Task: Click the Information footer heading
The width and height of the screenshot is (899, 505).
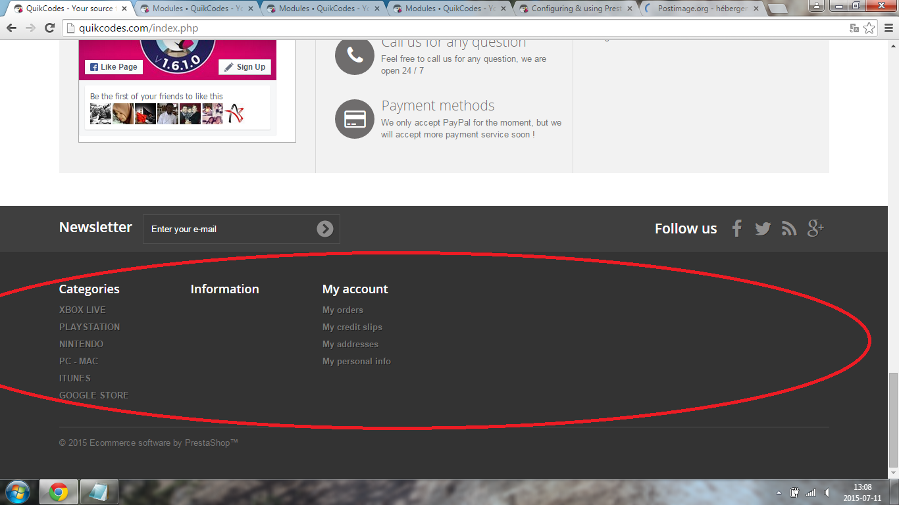Action: point(224,289)
